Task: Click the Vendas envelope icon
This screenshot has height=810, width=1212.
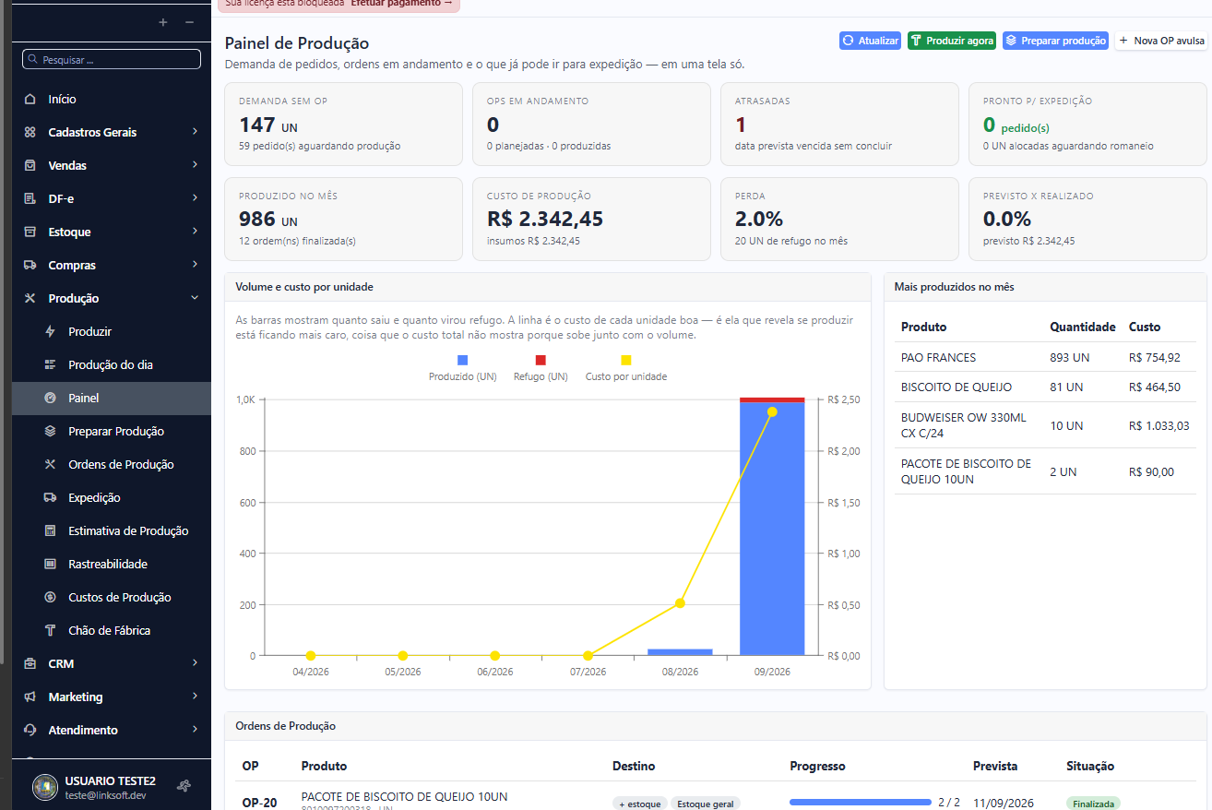Action: point(30,165)
